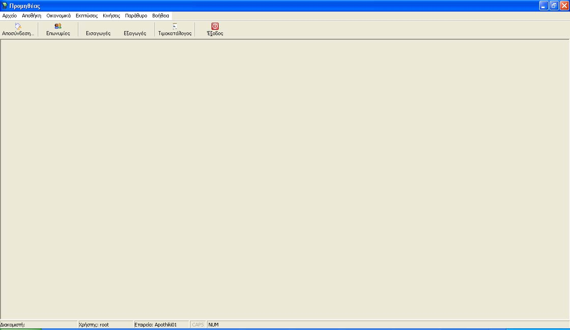Open the Εκπτώσεις menu
The width and height of the screenshot is (570, 330).
tap(86, 16)
